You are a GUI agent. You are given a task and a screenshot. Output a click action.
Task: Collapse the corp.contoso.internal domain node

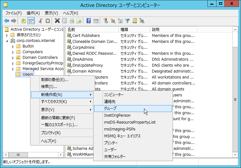7,41
